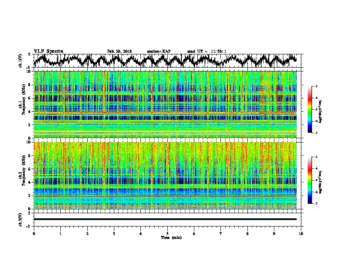Click the ch.1 frequency spectrogram panel
The width and height of the screenshot is (339, 262).
point(165,104)
